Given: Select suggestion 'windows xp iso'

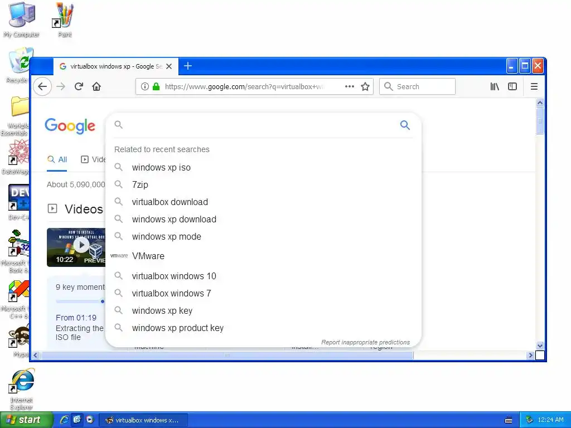Looking at the screenshot, I should point(263,167).
